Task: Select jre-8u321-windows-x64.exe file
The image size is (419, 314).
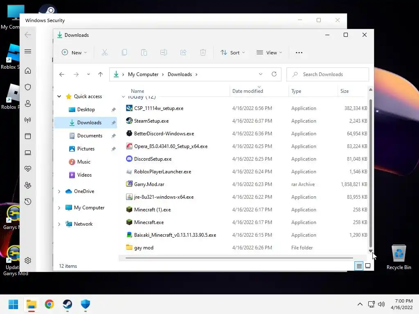Action: (164, 197)
